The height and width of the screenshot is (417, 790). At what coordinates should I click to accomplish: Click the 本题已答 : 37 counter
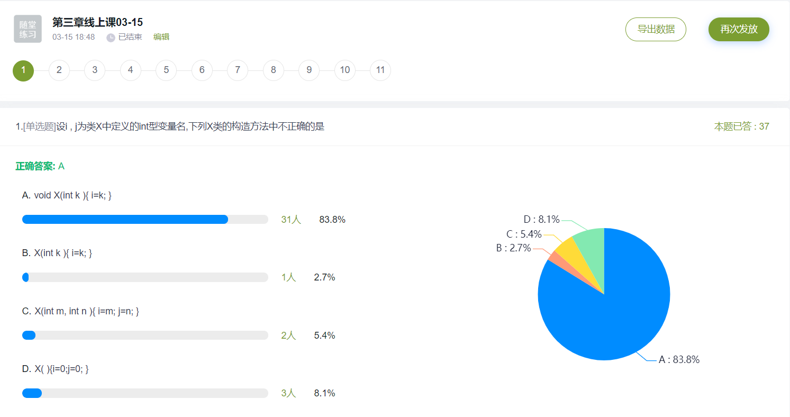point(741,126)
